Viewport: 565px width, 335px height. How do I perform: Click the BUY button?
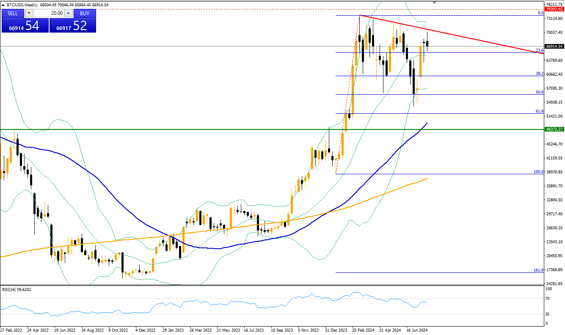tap(85, 13)
